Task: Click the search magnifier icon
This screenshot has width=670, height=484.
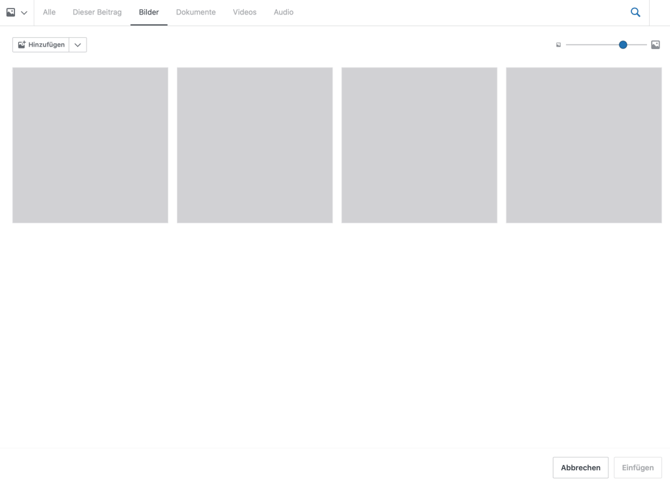Action: [x=635, y=12]
